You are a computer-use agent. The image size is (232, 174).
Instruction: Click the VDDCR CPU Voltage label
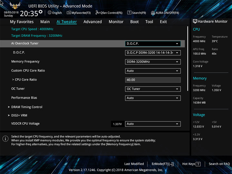[25, 123]
